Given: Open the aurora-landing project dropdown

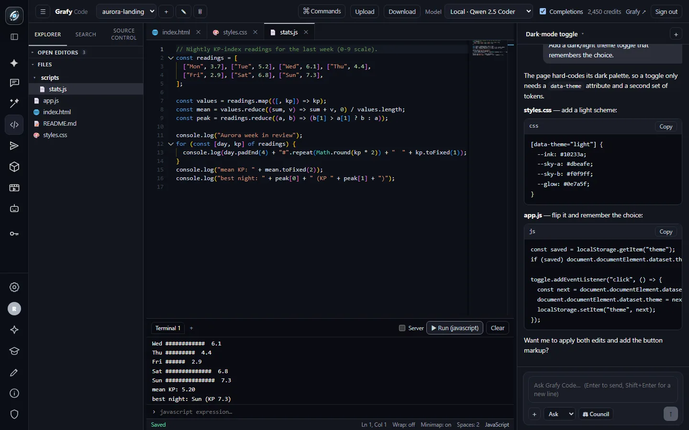Looking at the screenshot, I should [126, 11].
